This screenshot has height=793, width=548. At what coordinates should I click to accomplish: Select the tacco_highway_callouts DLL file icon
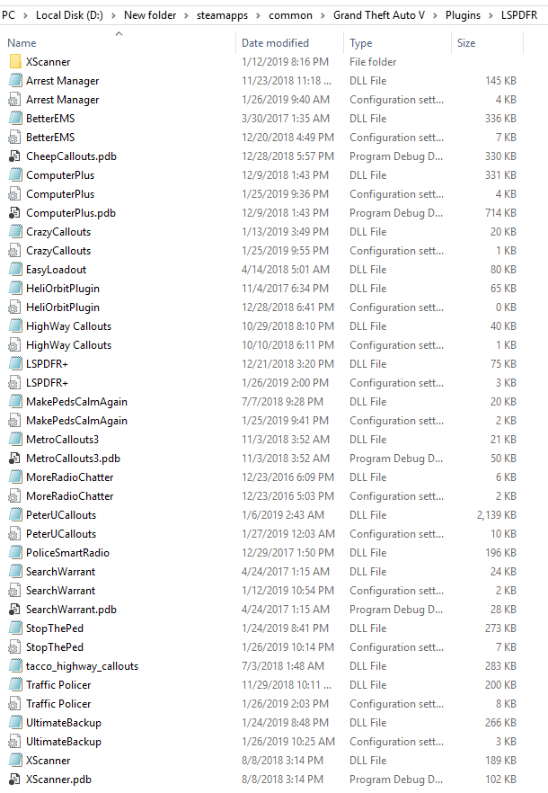[15, 666]
